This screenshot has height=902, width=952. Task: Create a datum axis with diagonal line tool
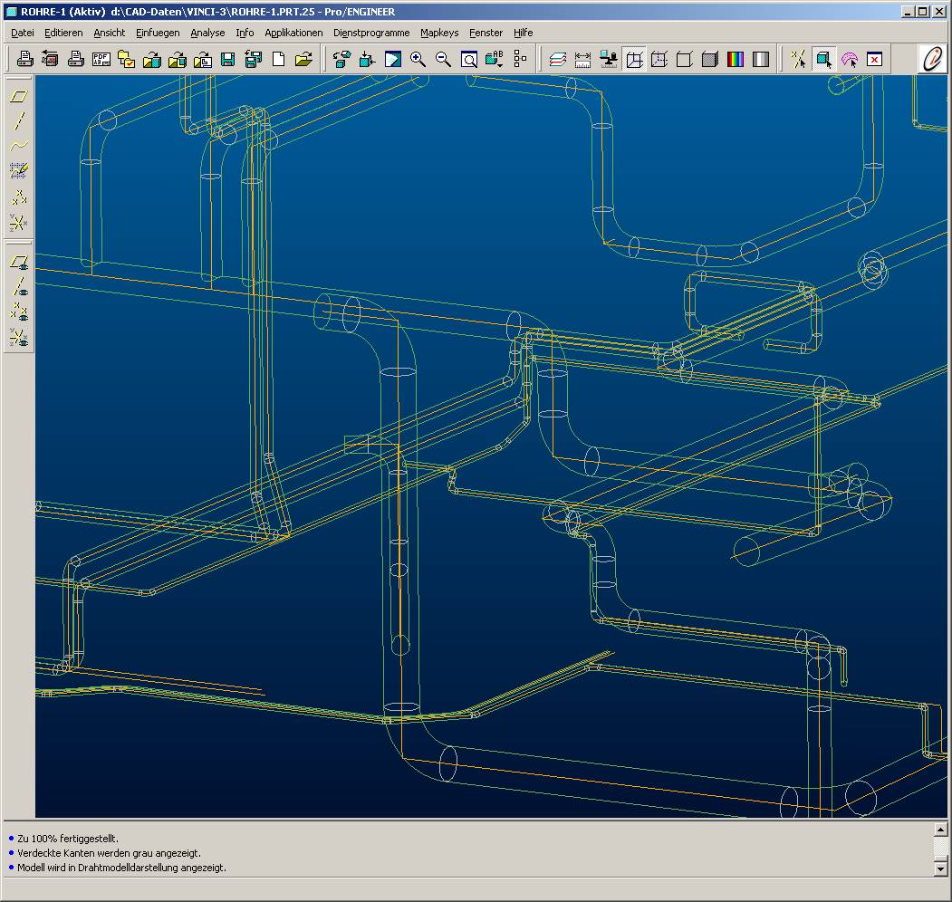[x=19, y=120]
